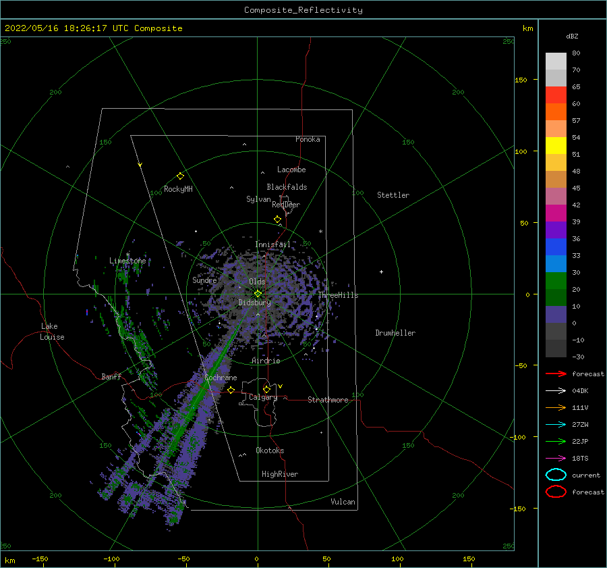Click the Vulcan label
Image resolution: width=607 pixels, height=568 pixels.
coord(343,502)
